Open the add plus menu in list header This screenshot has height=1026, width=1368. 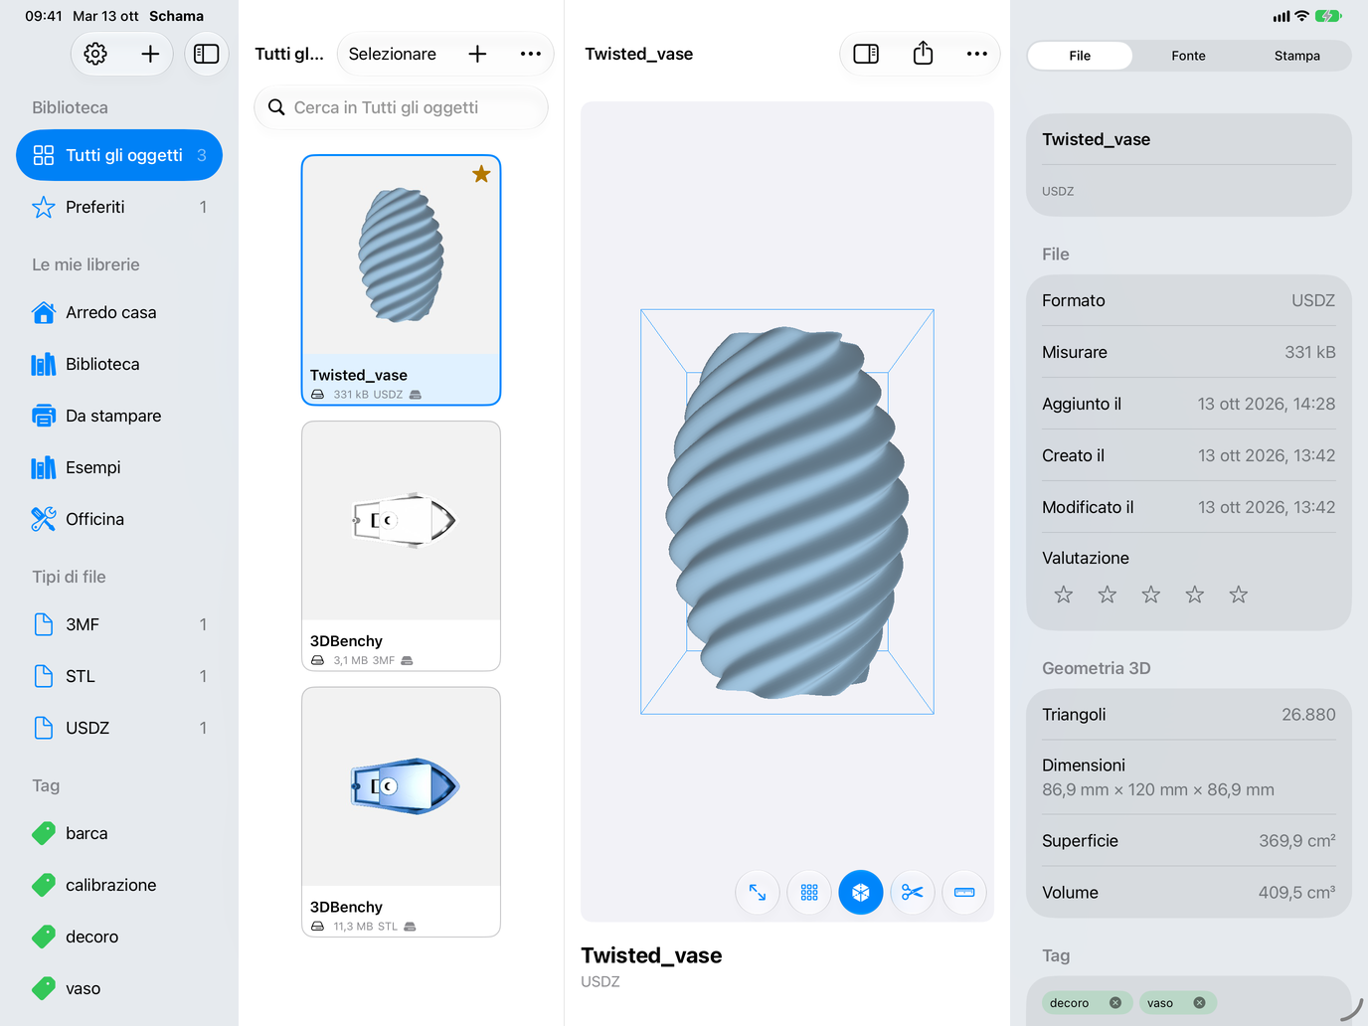(477, 54)
